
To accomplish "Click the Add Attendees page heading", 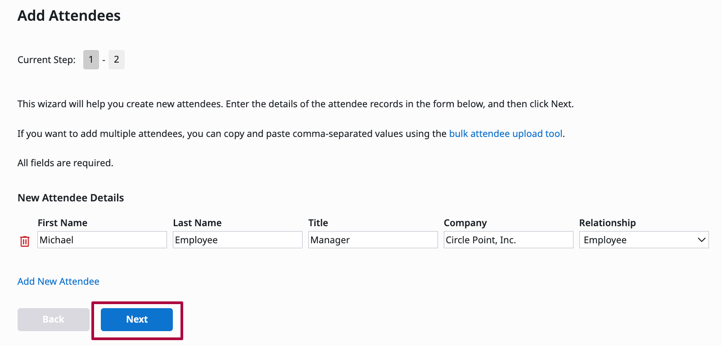I will 69,16.
